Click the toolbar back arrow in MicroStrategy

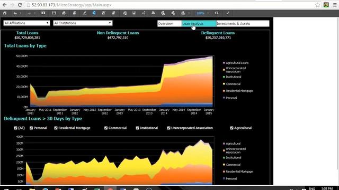pyautogui.click(x=15, y=13)
